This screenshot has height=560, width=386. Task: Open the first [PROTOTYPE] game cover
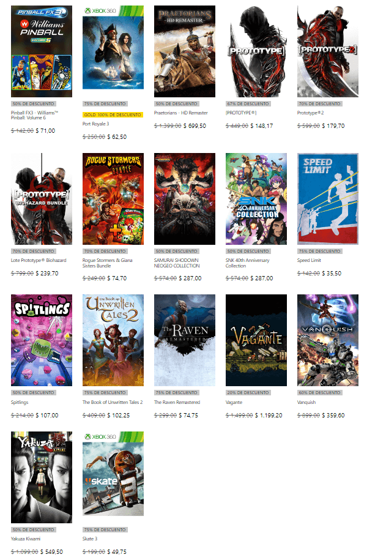pos(256,51)
